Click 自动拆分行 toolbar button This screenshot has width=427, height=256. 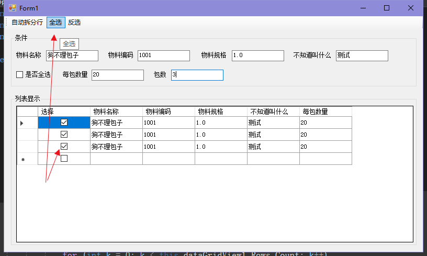(27, 23)
